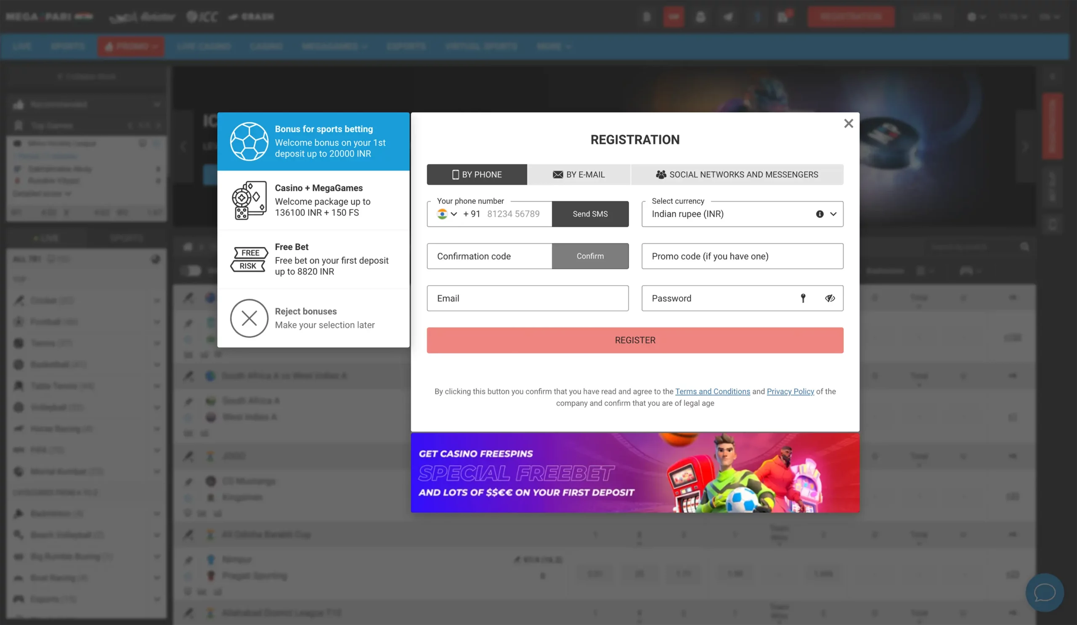Click the Send SMS button

[590, 214]
